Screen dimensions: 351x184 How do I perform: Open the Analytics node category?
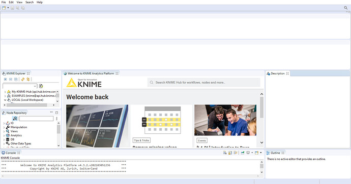coord(16,135)
